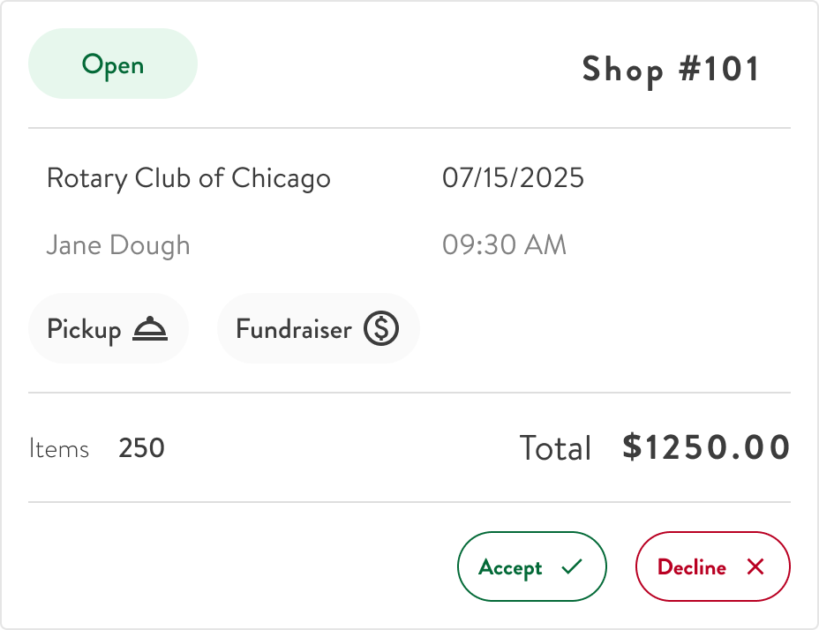Screen dimensions: 819x630
Task: Click the Rotary Club of Chicago name
Action: click(x=189, y=178)
